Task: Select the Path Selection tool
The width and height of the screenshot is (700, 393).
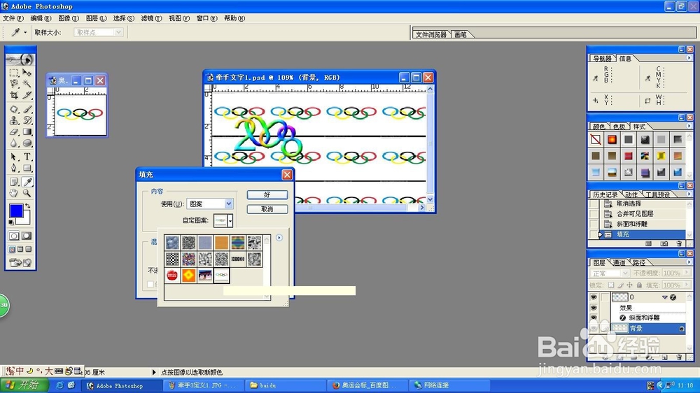Action: pos(14,157)
